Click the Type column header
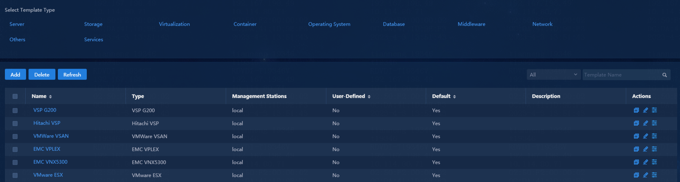 point(138,96)
